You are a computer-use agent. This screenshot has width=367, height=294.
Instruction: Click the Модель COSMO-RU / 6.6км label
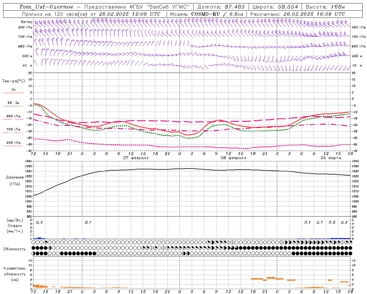coord(206,14)
